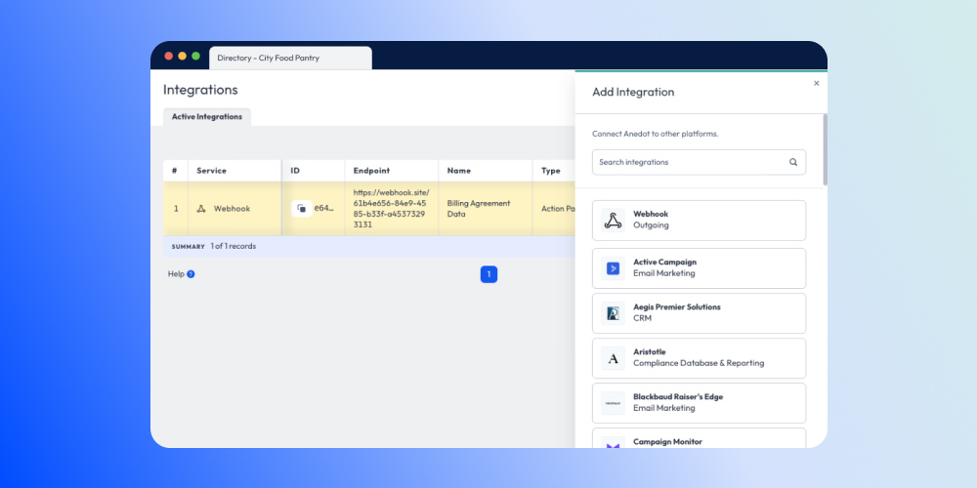Click the webhook icon in the Service column
The height and width of the screenshot is (488, 977).
[x=201, y=209]
